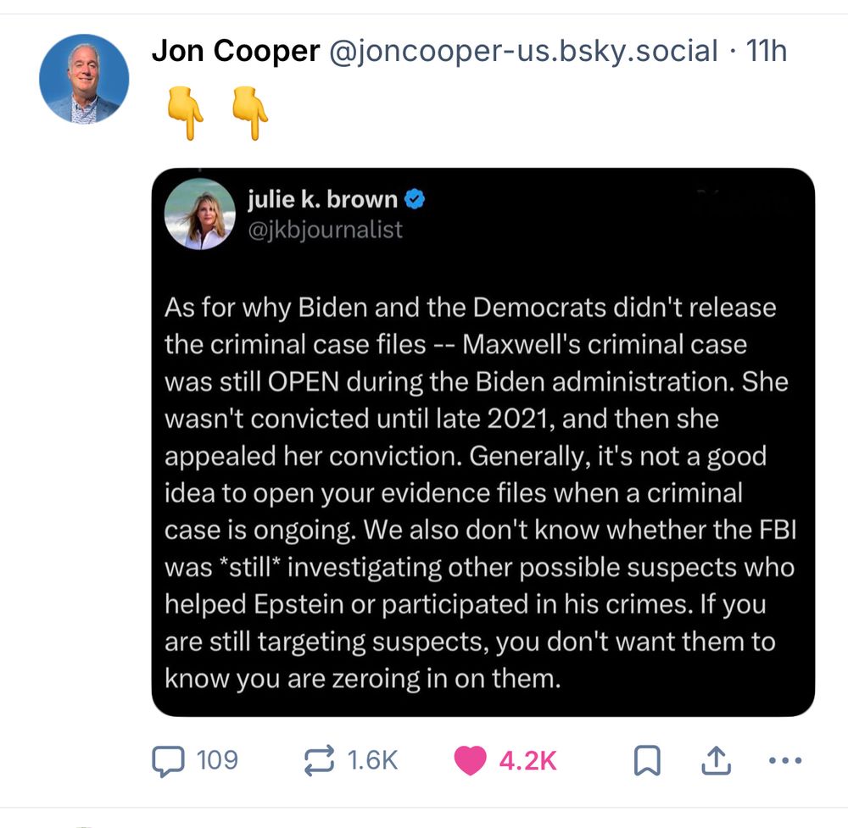Viewport: 848px width, 828px height.
Task: Click the first pointing-down hand emoji
Action: pos(186,113)
